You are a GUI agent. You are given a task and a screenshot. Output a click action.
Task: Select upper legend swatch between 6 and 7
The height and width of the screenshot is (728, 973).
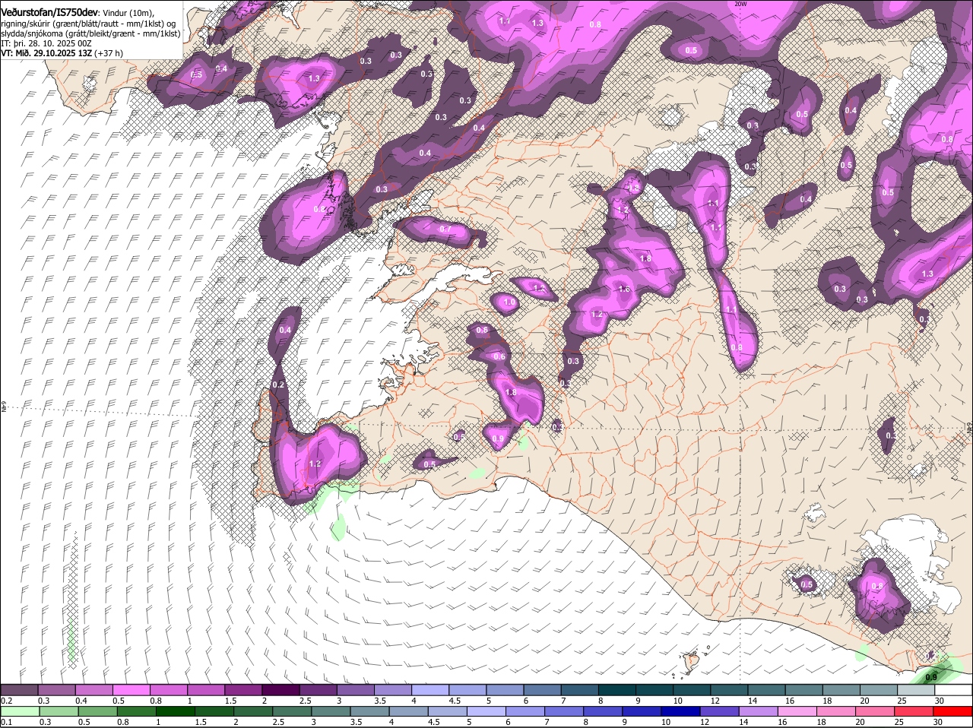542,690
